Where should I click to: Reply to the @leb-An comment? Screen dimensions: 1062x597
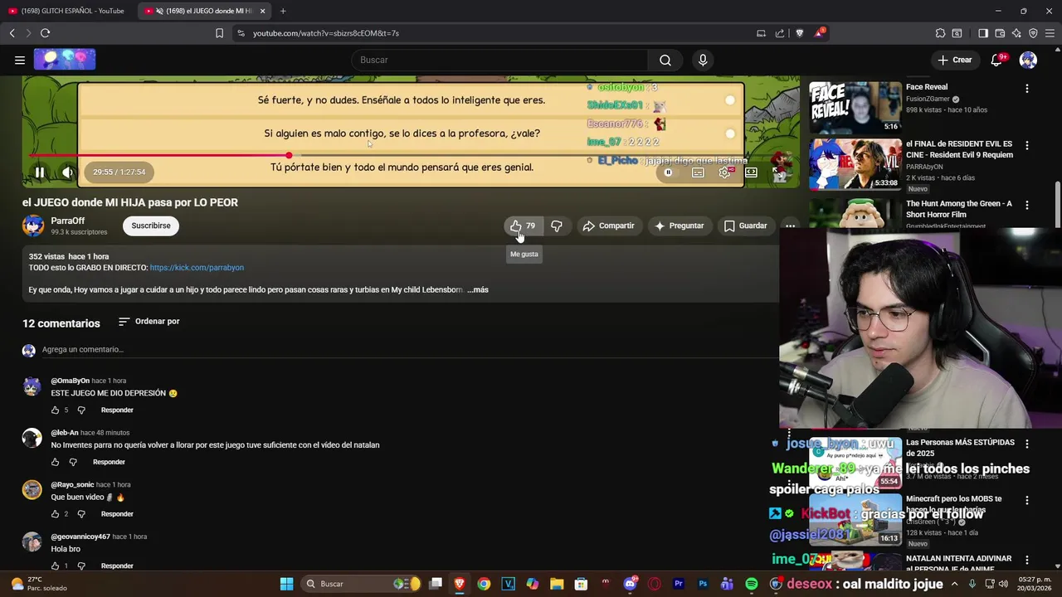pyautogui.click(x=109, y=462)
